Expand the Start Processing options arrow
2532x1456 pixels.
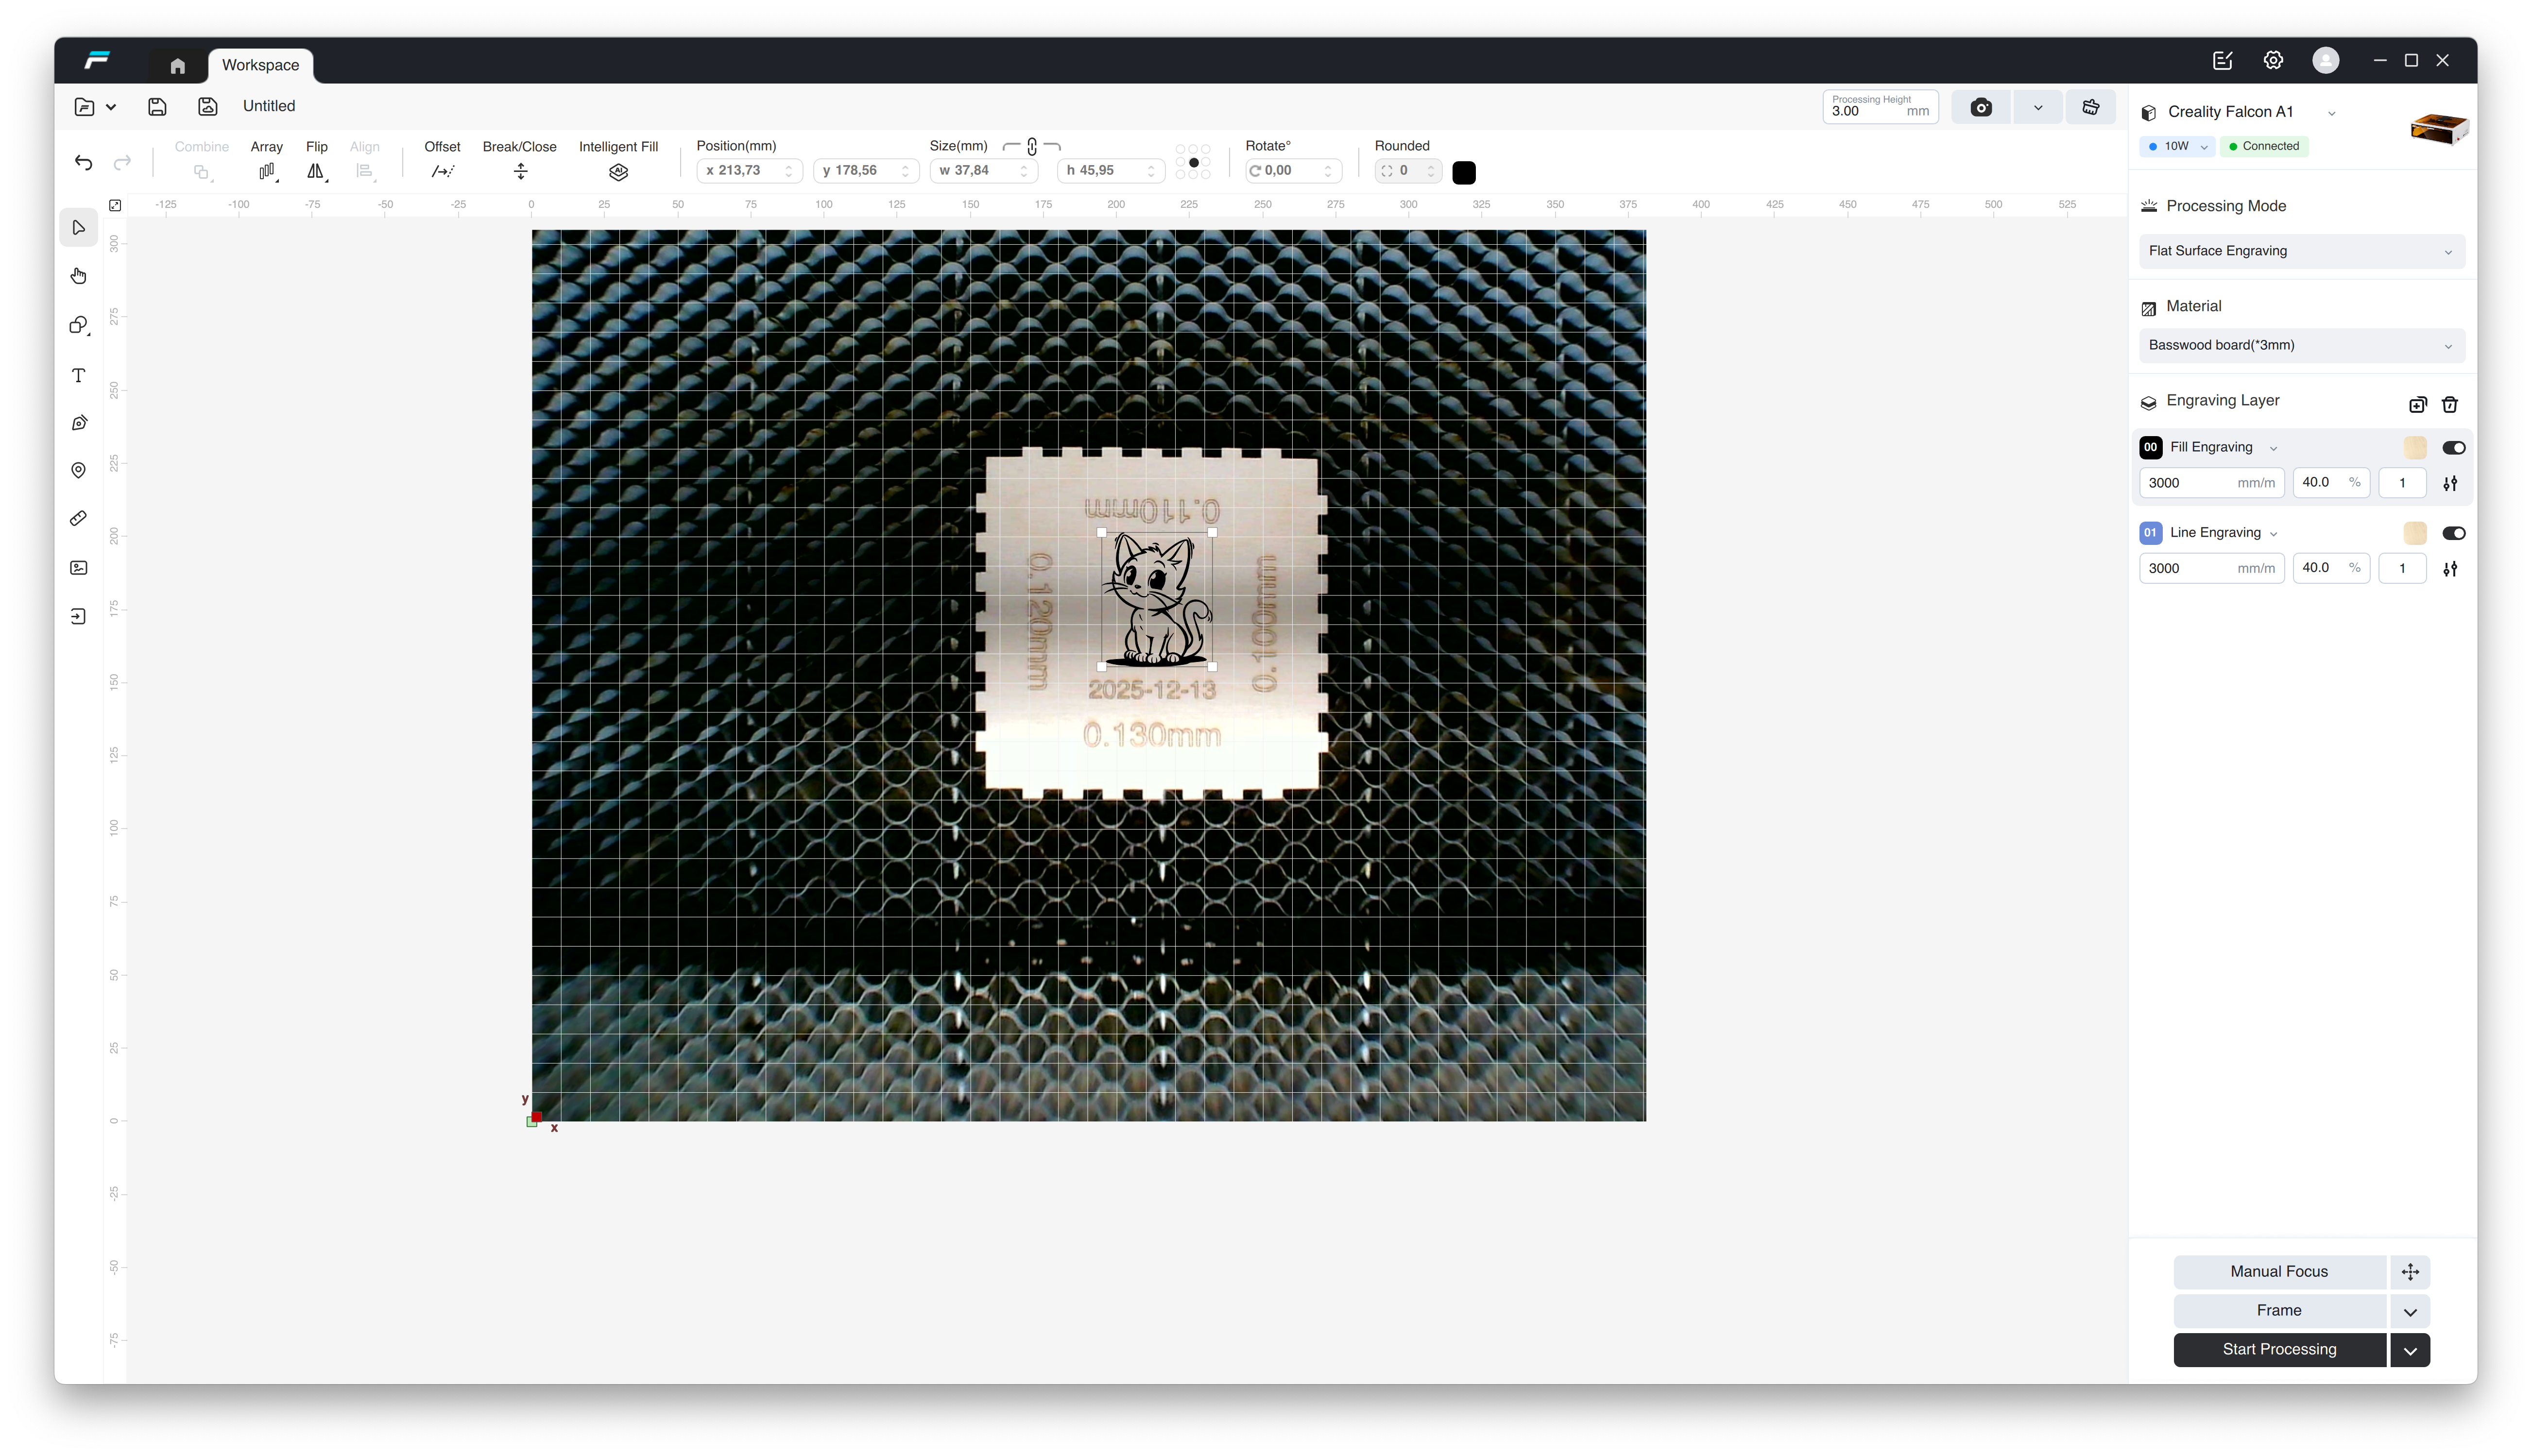[x=2410, y=1350]
